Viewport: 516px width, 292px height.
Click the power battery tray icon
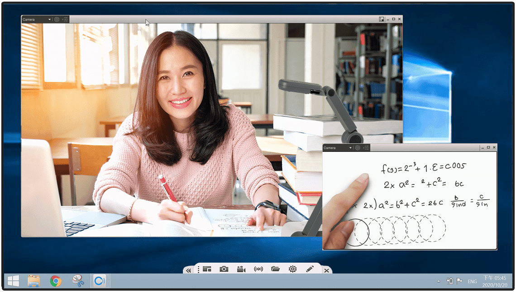click(450, 281)
